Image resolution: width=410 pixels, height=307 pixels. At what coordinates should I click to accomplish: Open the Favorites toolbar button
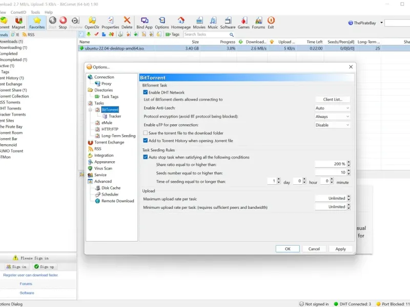pyautogui.click(x=37, y=23)
